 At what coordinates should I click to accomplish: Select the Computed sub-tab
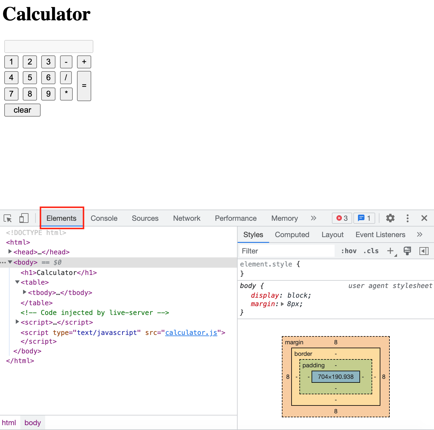tap(292, 234)
